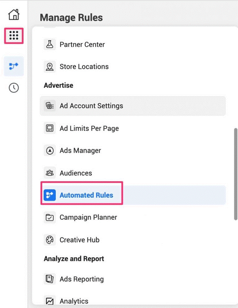Click the Campaign Planner icon
Viewport: 238px width, 308px height.
(50, 217)
